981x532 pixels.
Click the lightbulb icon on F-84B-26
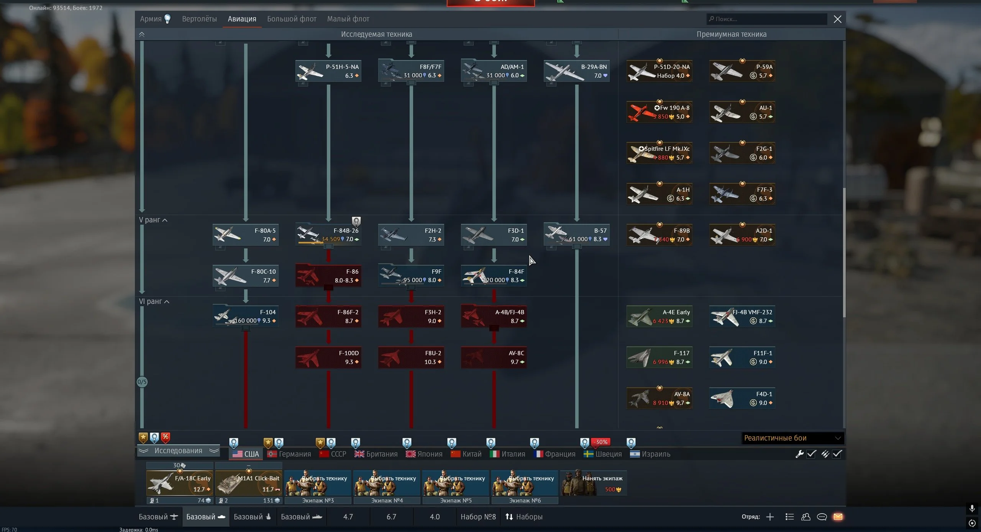tap(356, 221)
